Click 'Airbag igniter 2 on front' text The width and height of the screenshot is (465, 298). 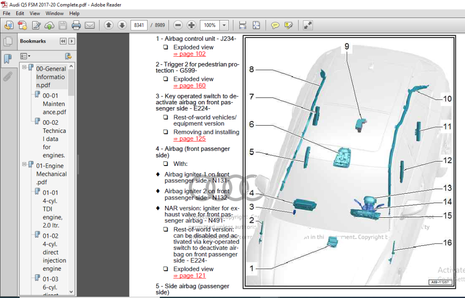197,194
